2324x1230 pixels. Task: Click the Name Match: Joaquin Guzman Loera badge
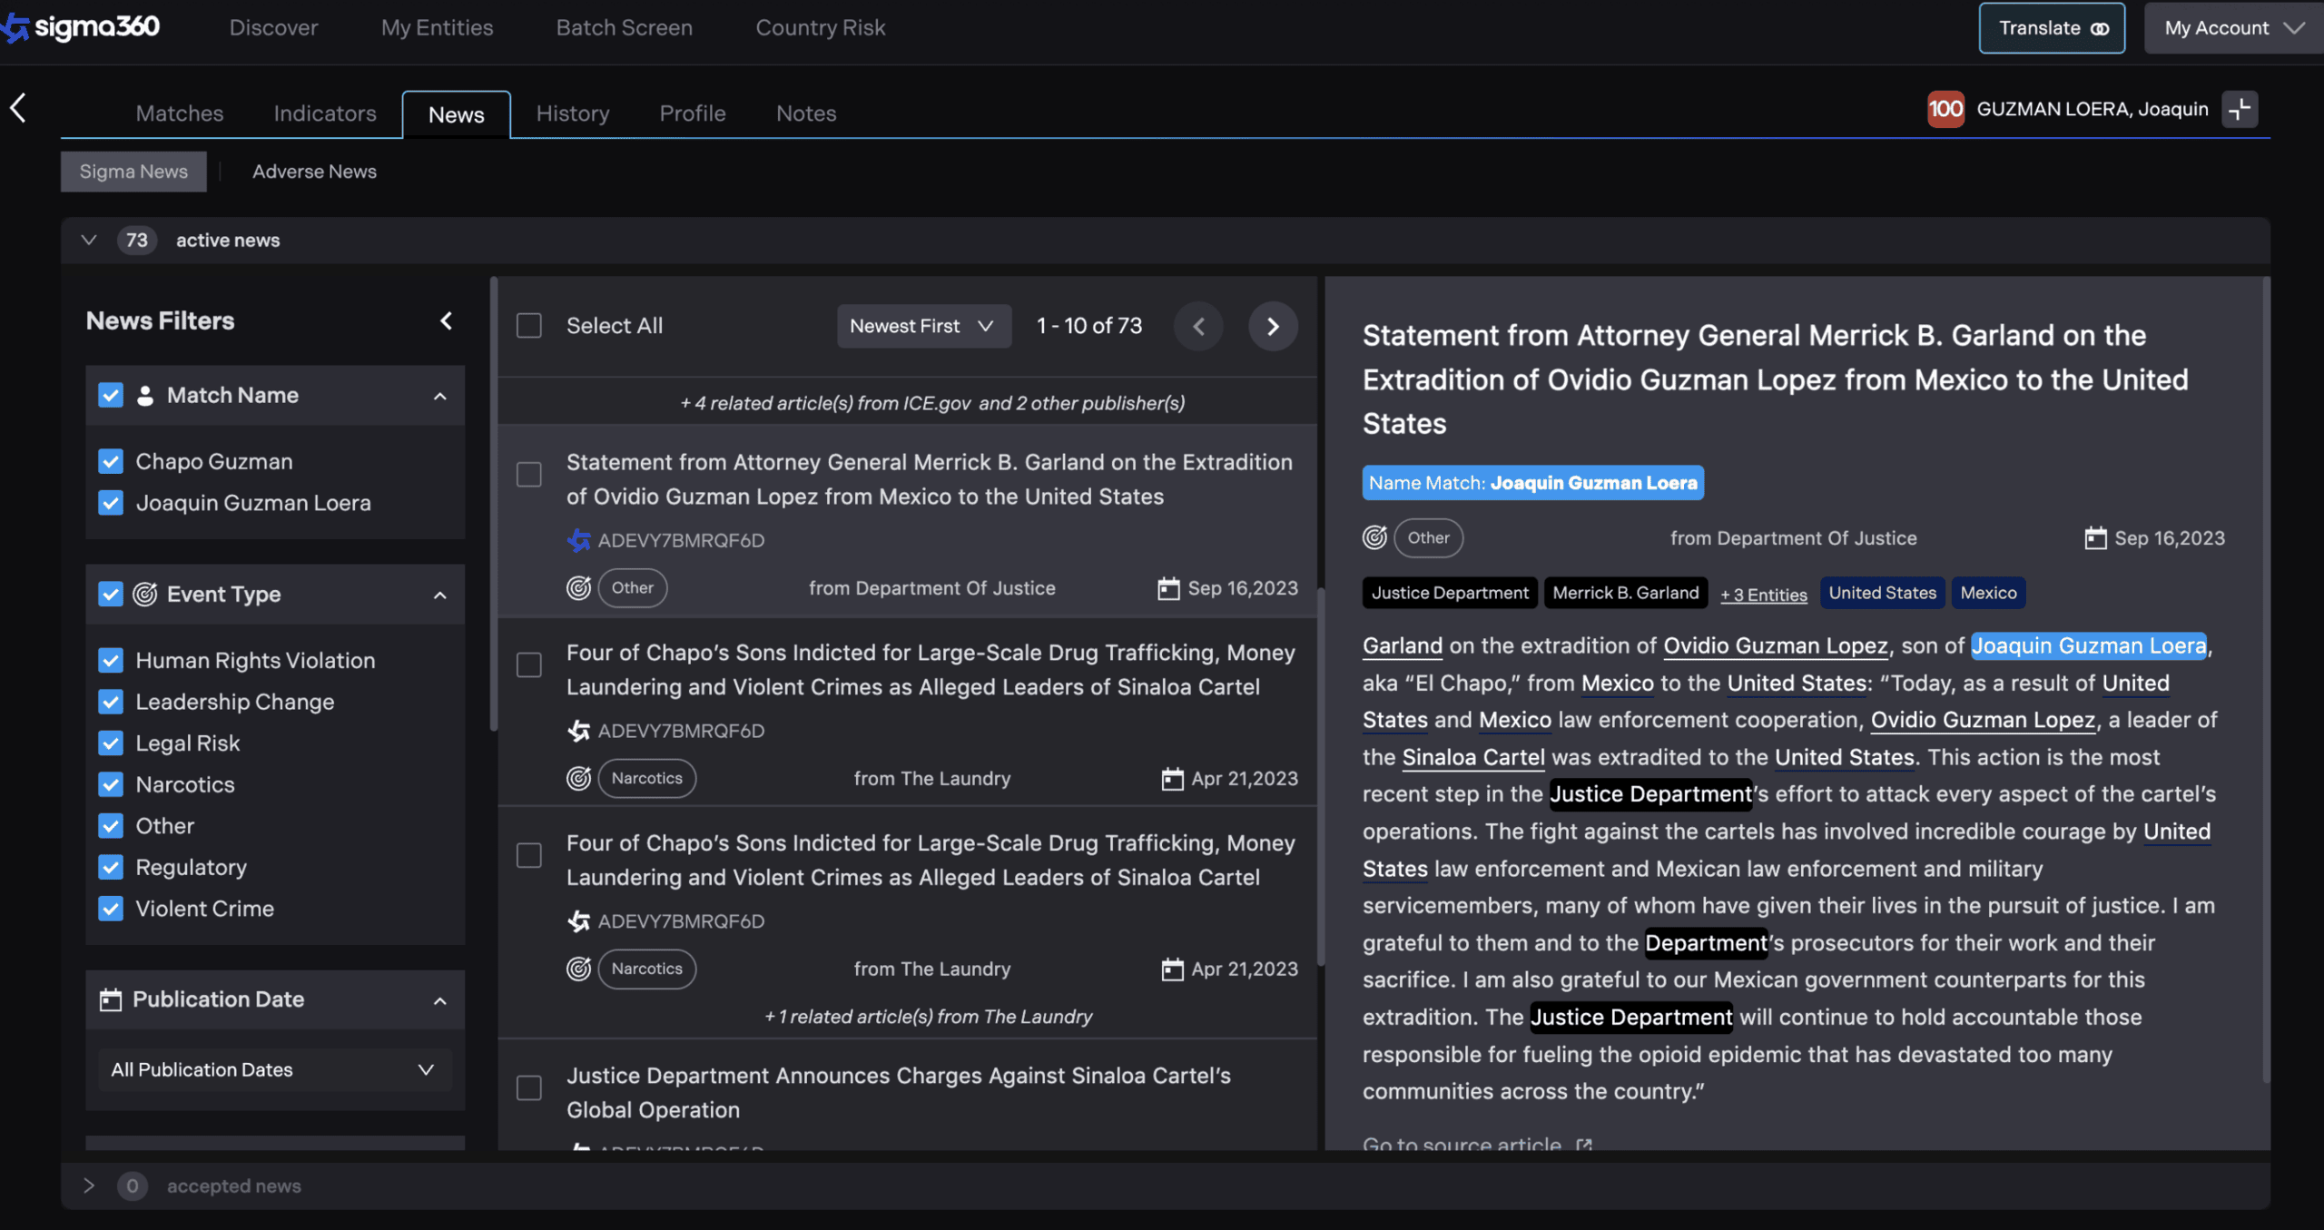[1532, 483]
